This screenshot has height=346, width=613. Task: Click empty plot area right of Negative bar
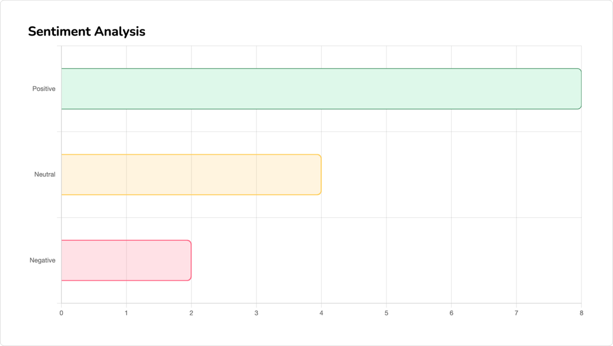[x=386, y=260]
